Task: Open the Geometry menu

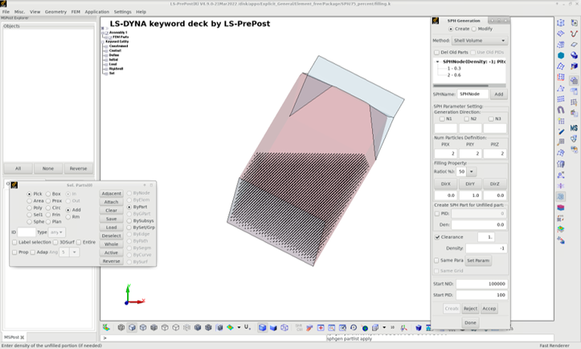Action: [55, 12]
